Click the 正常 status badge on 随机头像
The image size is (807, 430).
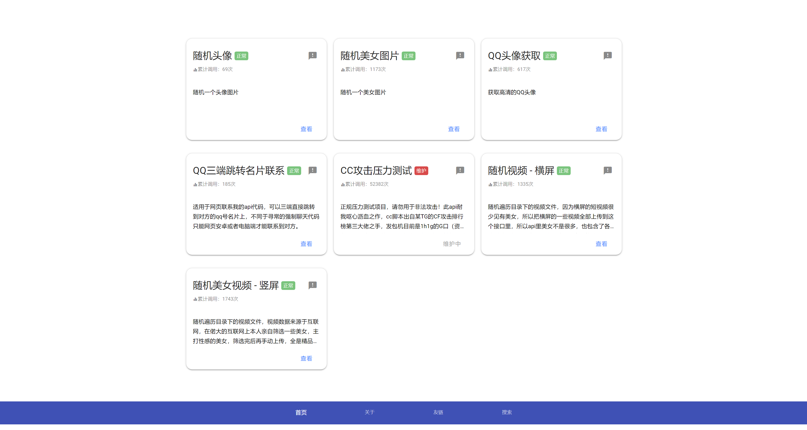click(241, 55)
